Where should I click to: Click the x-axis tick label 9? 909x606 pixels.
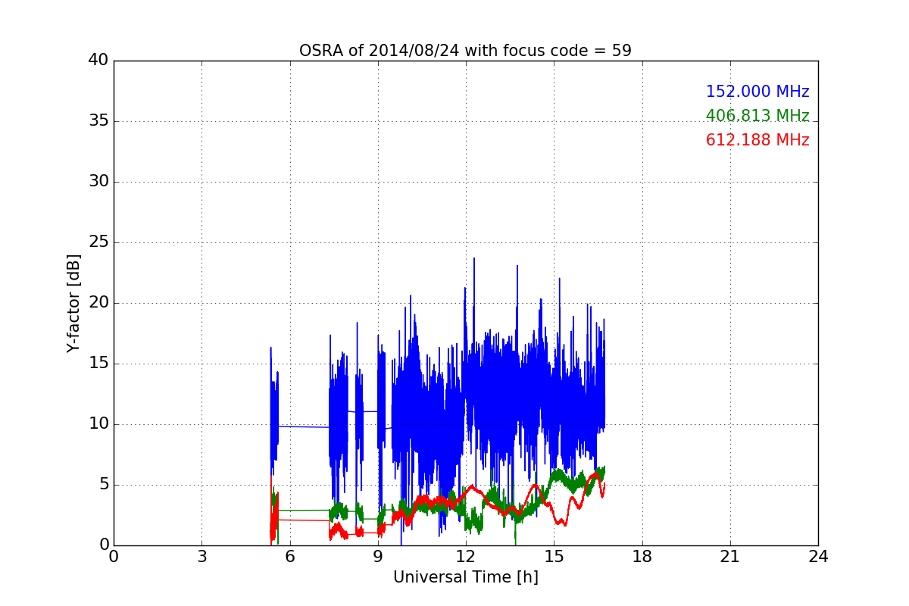[378, 557]
